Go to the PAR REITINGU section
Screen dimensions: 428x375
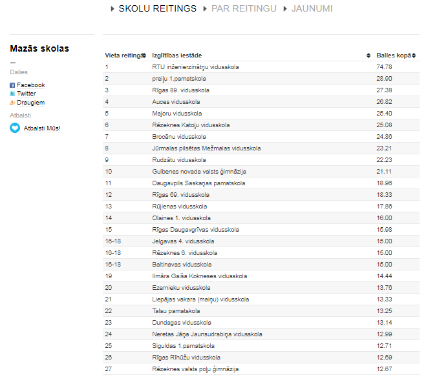[x=244, y=8]
